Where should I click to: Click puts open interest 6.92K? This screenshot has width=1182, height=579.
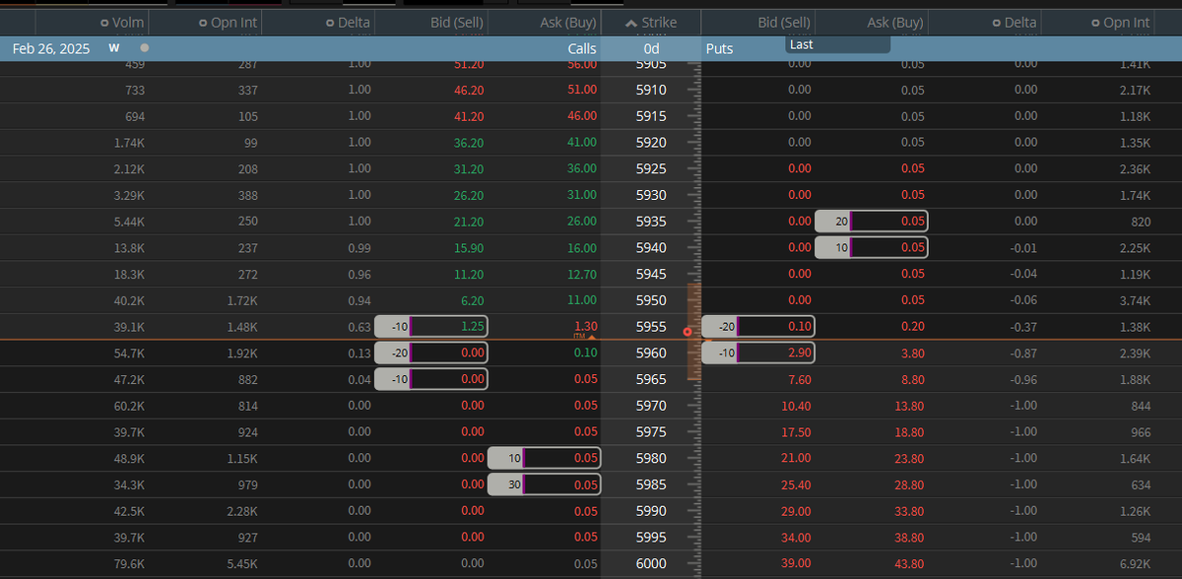pos(1134,563)
